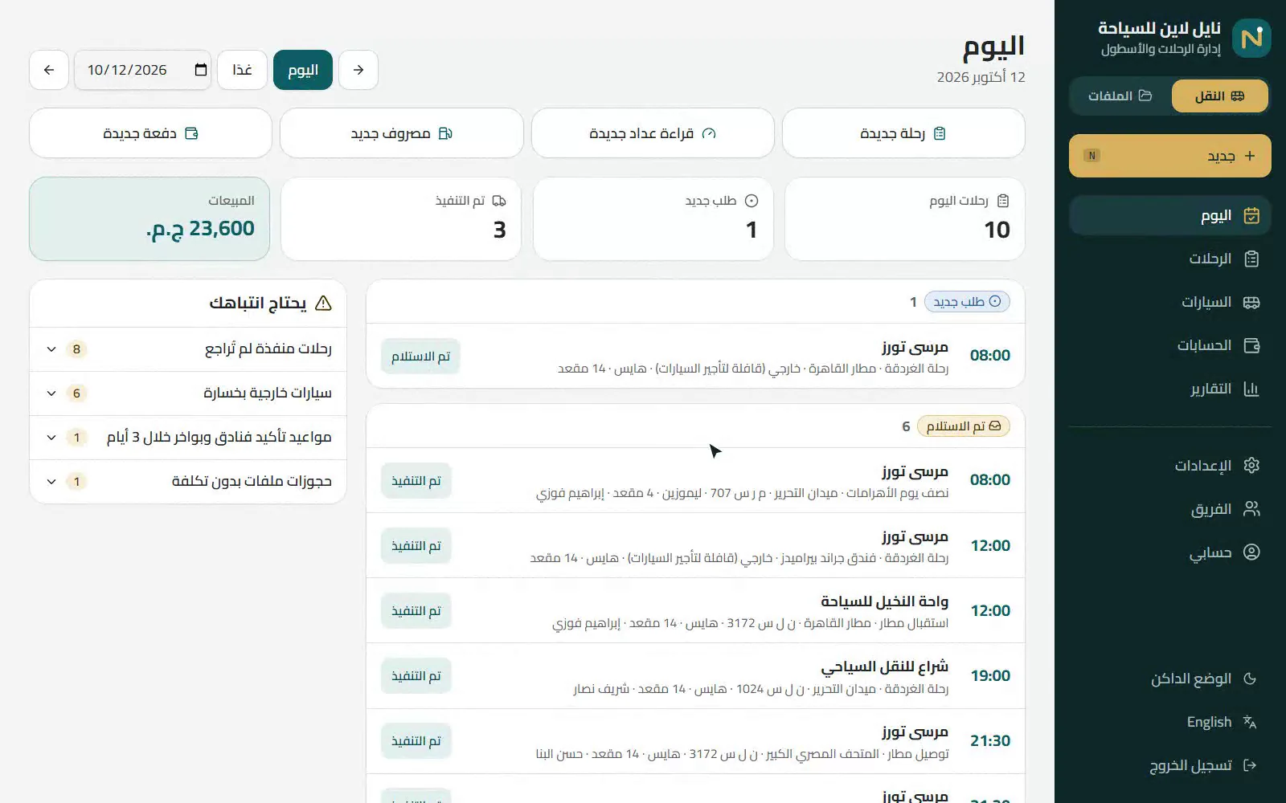Viewport: 1286px width, 803px height.
Task: Open الرحلات in the sidebar
Action: (1169, 259)
